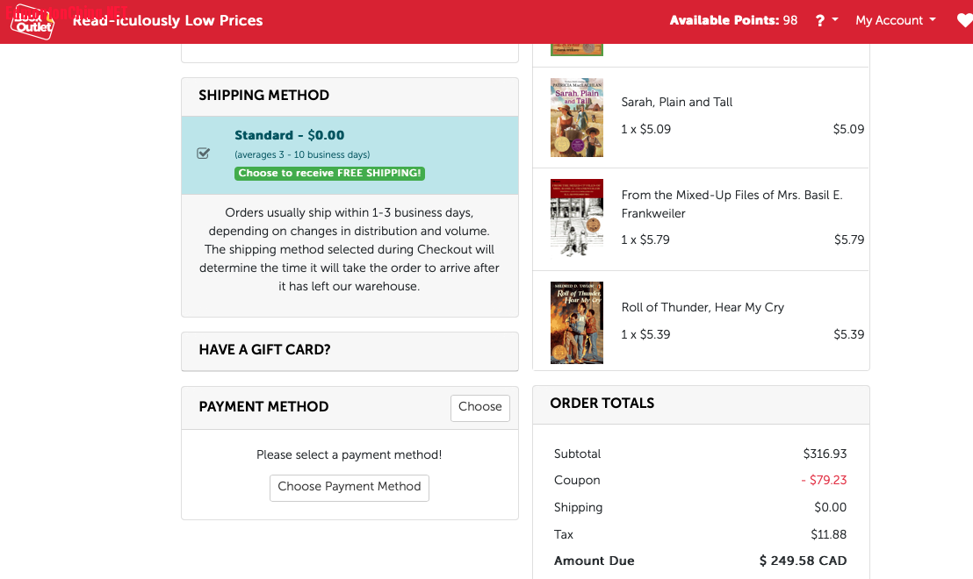
Task: Click the Read-iculously Low Prices tagline
Action: (168, 20)
